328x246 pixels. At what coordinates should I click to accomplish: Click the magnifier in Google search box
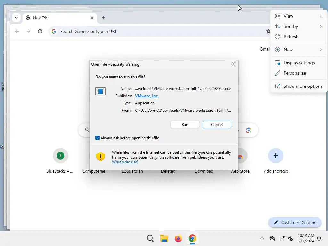point(87,130)
